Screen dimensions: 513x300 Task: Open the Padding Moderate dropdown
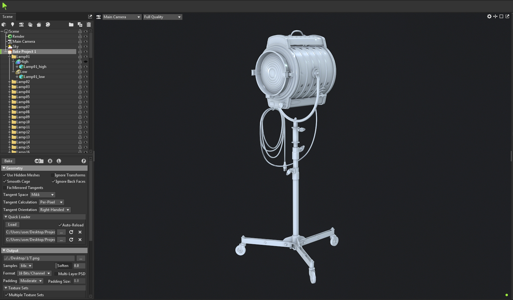point(31,281)
